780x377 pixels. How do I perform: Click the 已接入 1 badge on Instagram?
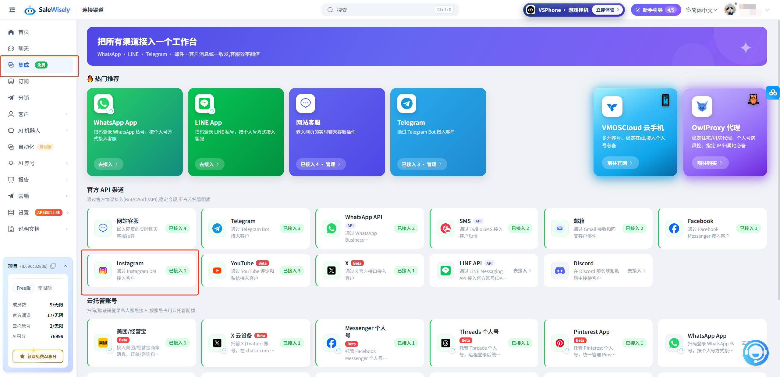pos(178,271)
